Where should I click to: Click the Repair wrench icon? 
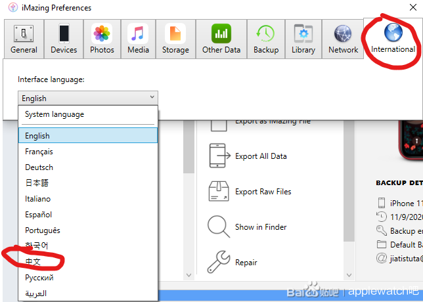click(219, 262)
